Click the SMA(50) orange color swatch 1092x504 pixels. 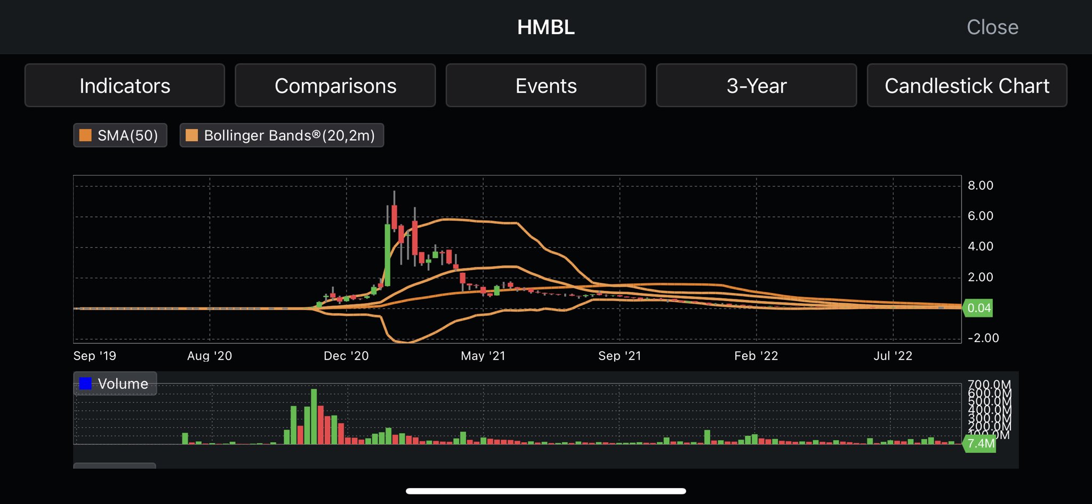tap(85, 135)
